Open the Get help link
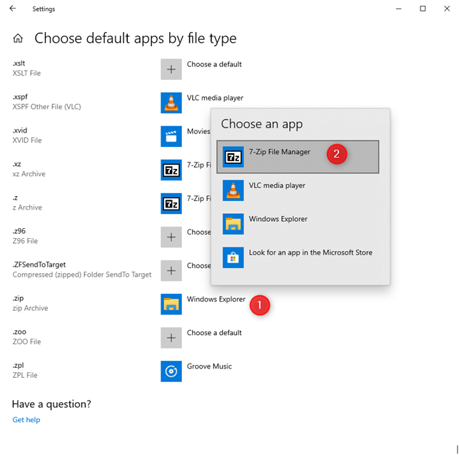Viewport: 459px width, 462px height. [x=26, y=420]
